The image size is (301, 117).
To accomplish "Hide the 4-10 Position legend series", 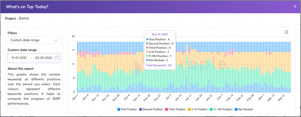I will (198, 109).
